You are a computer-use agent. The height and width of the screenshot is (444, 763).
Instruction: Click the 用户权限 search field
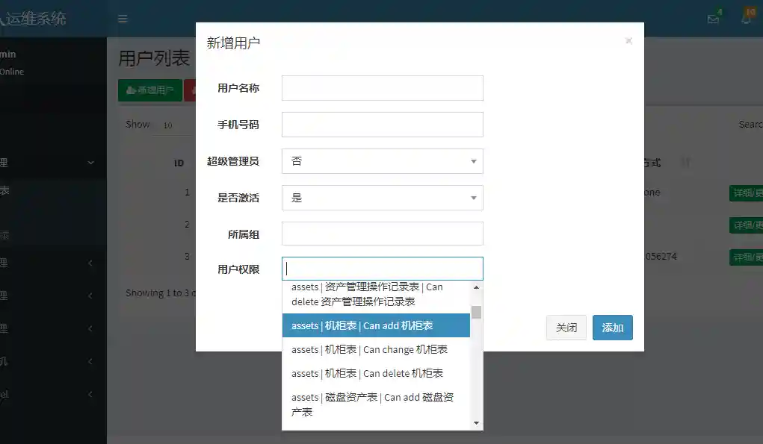[383, 269]
